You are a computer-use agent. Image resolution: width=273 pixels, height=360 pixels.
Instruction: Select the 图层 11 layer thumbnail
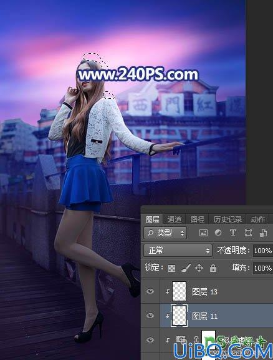[x=179, y=316]
